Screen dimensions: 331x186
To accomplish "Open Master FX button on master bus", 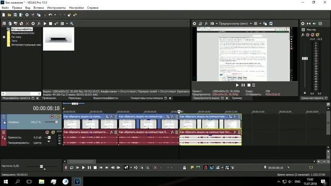I will pos(303,35).
